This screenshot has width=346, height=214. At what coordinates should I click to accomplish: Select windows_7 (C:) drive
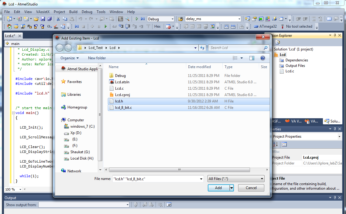tap(82, 126)
